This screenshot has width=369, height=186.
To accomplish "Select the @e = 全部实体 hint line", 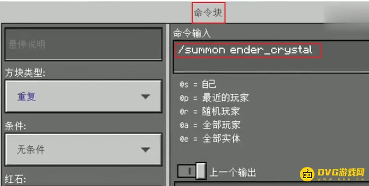I will tap(210, 138).
